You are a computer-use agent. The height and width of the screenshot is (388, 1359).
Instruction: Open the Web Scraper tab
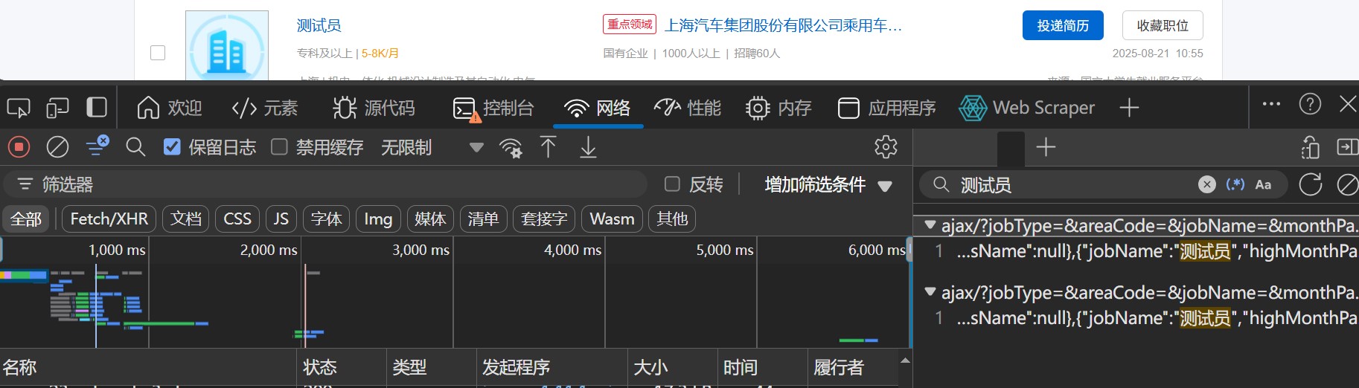pos(1027,108)
